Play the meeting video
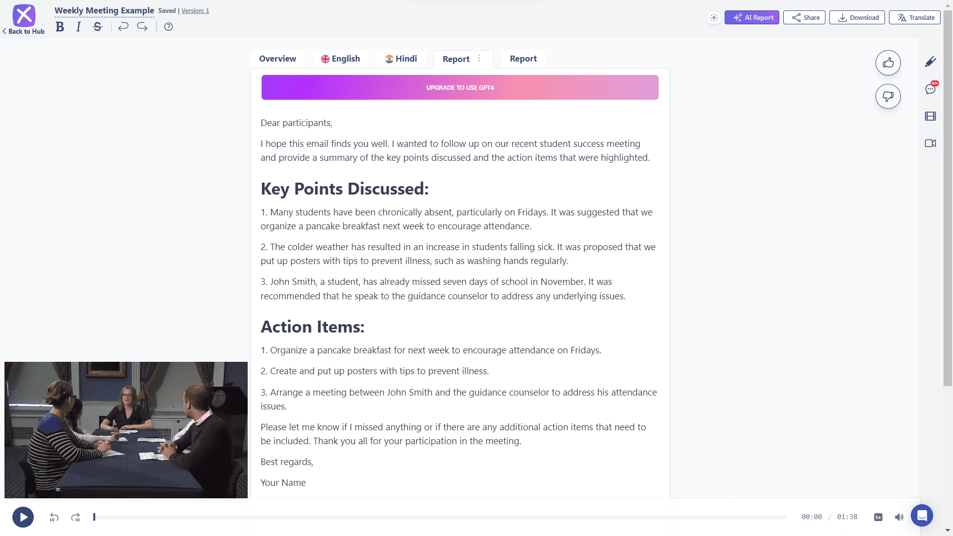Viewport: 953px width, 536px height. pyautogui.click(x=23, y=517)
